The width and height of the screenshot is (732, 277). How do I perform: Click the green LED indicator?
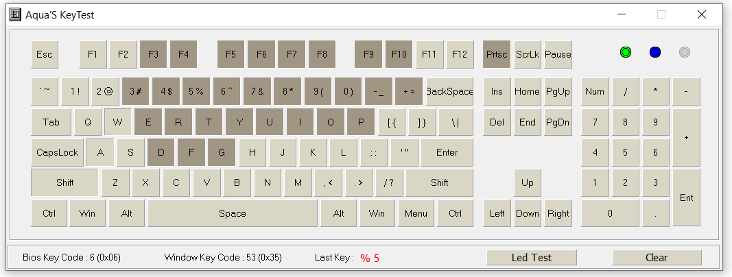point(626,52)
